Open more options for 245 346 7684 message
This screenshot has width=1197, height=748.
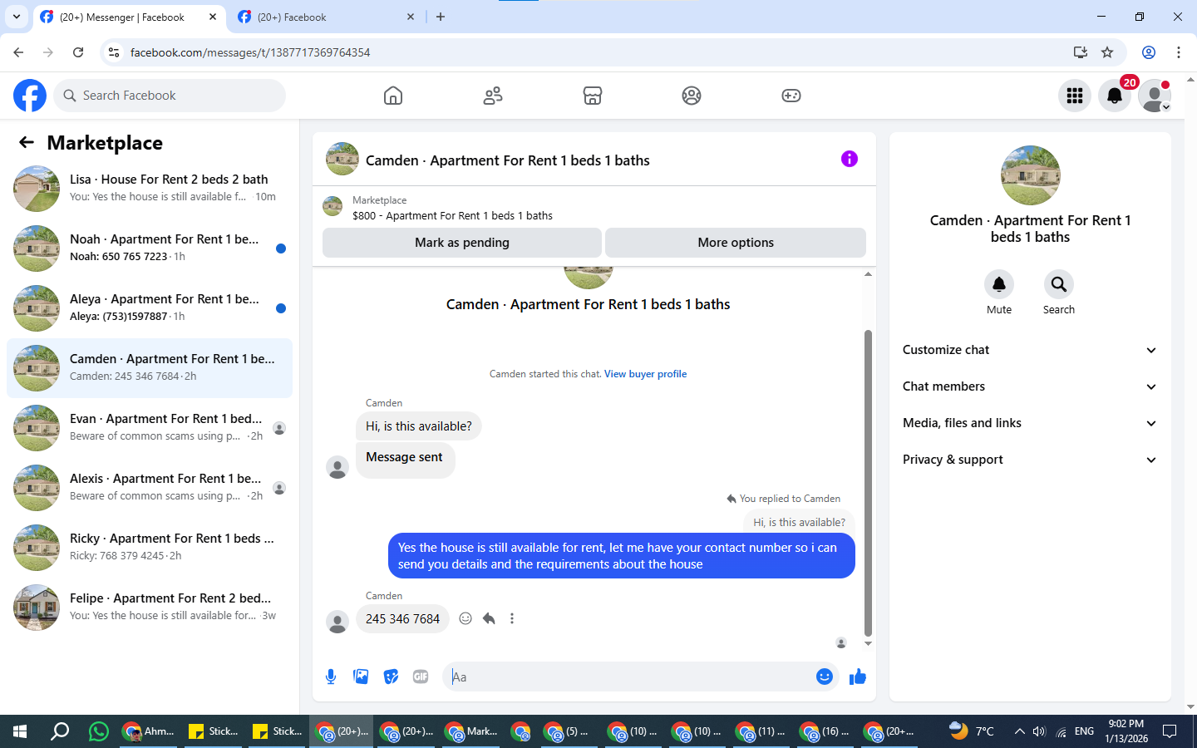pos(512,618)
